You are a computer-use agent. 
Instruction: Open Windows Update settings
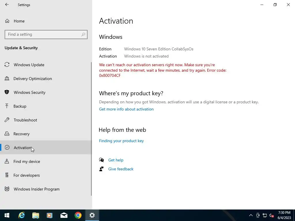[46, 65]
